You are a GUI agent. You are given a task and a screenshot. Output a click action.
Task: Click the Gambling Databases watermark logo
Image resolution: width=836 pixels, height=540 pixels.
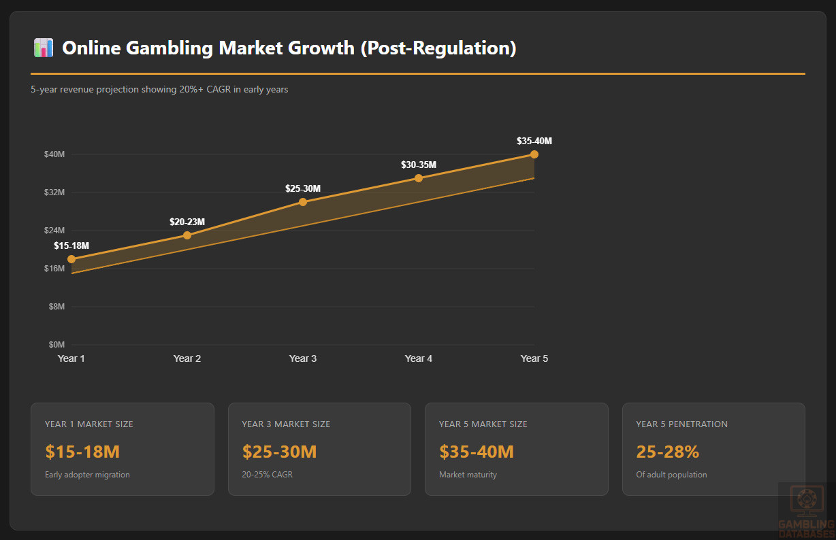[x=807, y=510]
